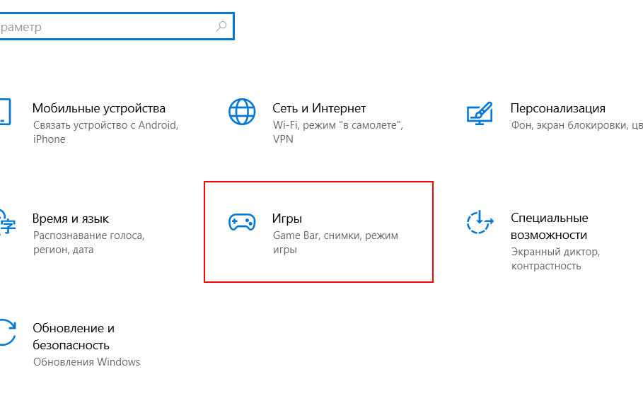Click the 'Wi-Fi, режим в самолете, VPN' description
643x420 pixels.
coord(337,132)
